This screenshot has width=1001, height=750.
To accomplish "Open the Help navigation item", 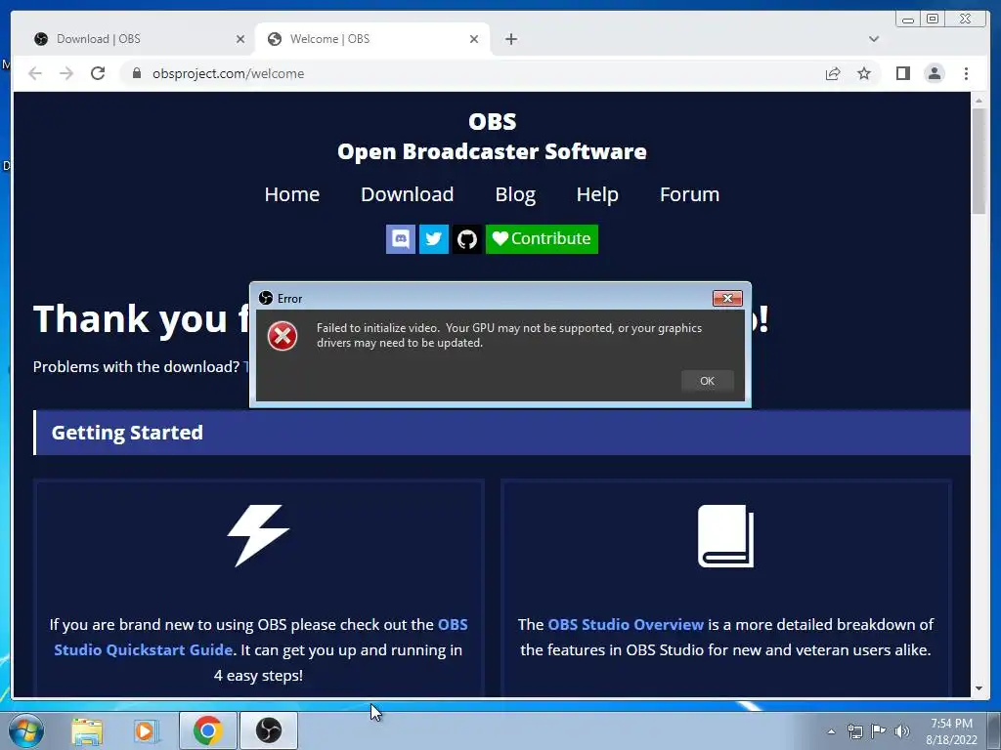I will (x=597, y=194).
